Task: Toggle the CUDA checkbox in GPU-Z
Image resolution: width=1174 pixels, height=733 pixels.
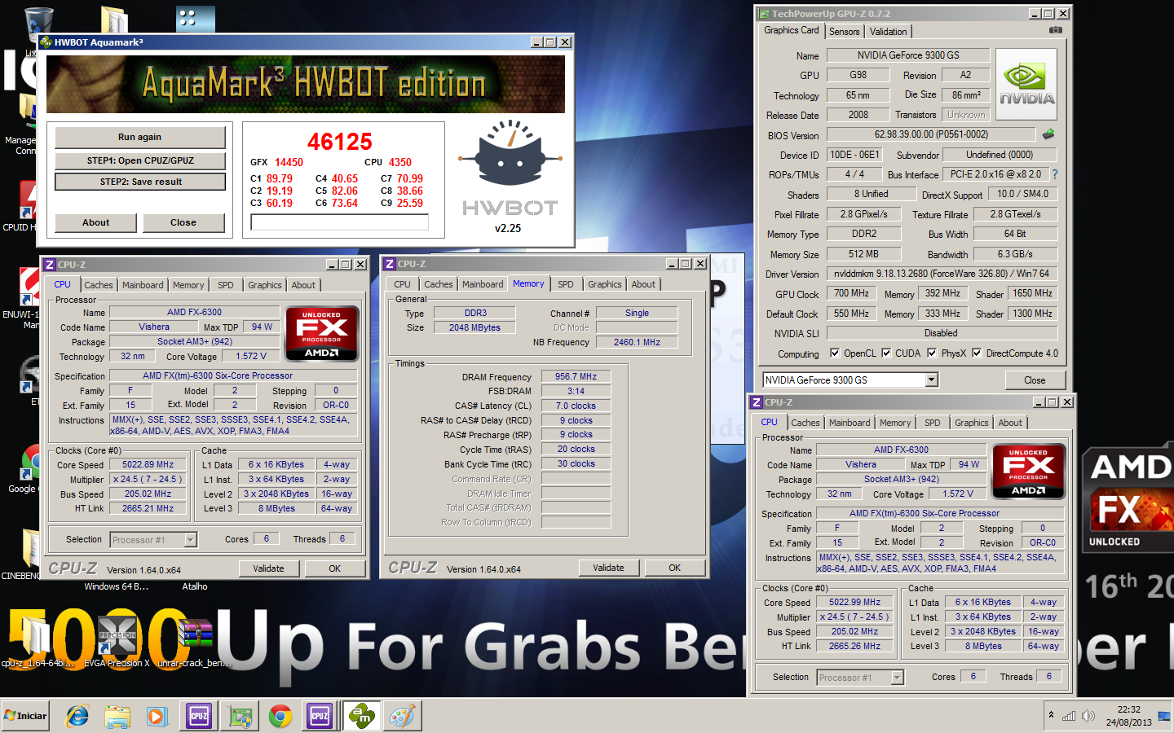Action: pos(886,353)
